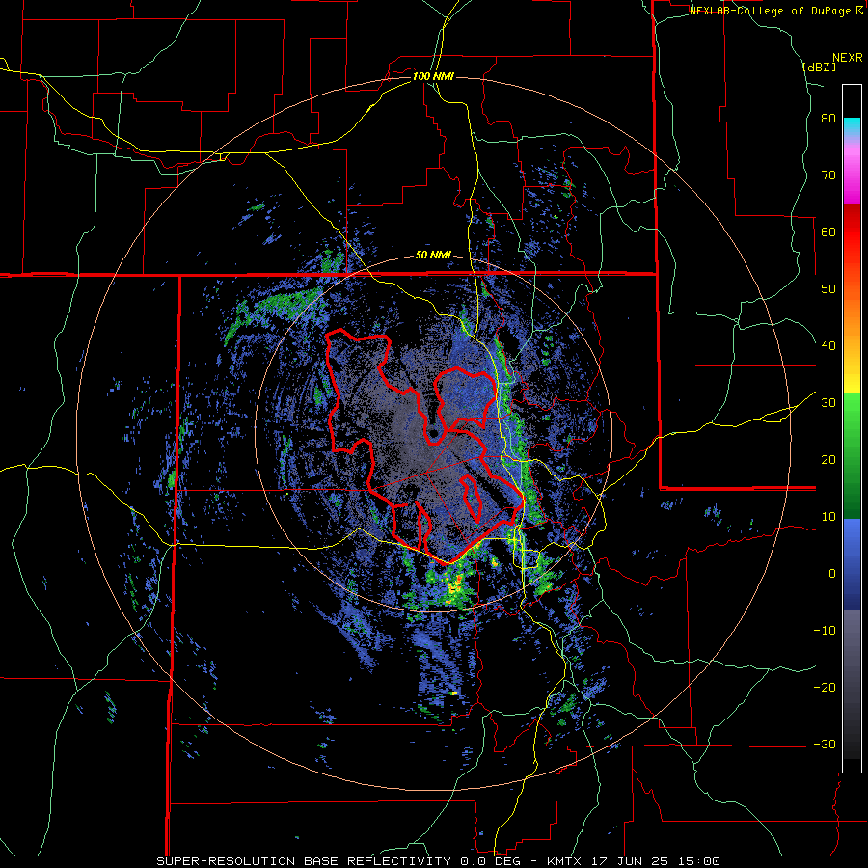Click the -10 value on the dBZ scale
Screen dimensions: 868x868
tap(825, 631)
